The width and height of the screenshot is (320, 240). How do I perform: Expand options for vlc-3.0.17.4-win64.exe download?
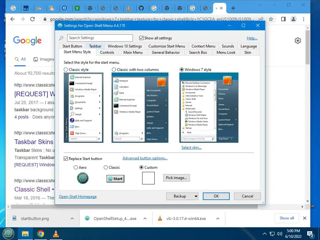tap(218, 218)
